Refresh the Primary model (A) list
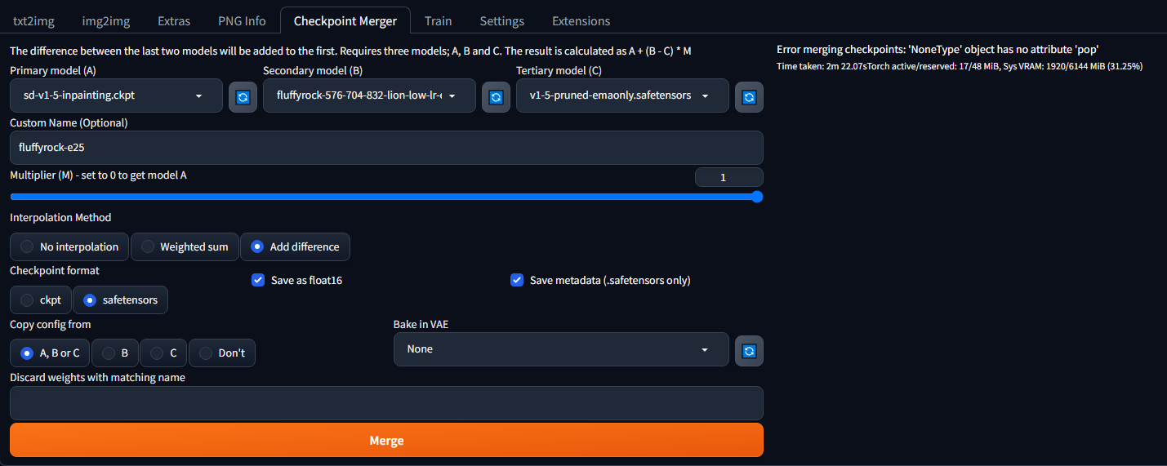 243,97
